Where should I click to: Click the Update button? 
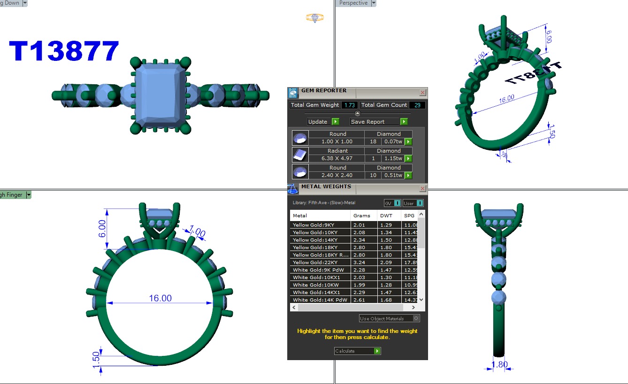(x=323, y=122)
